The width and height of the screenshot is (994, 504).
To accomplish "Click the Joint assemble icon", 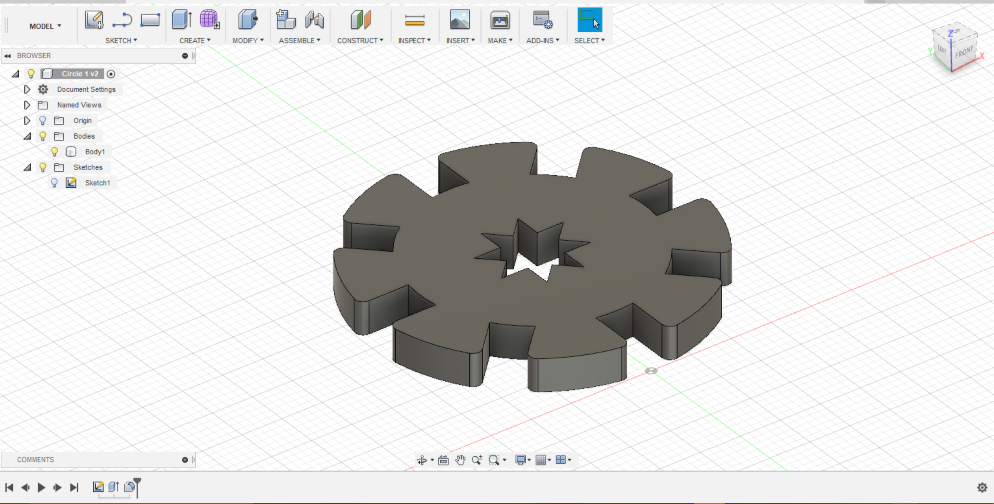I will (314, 20).
